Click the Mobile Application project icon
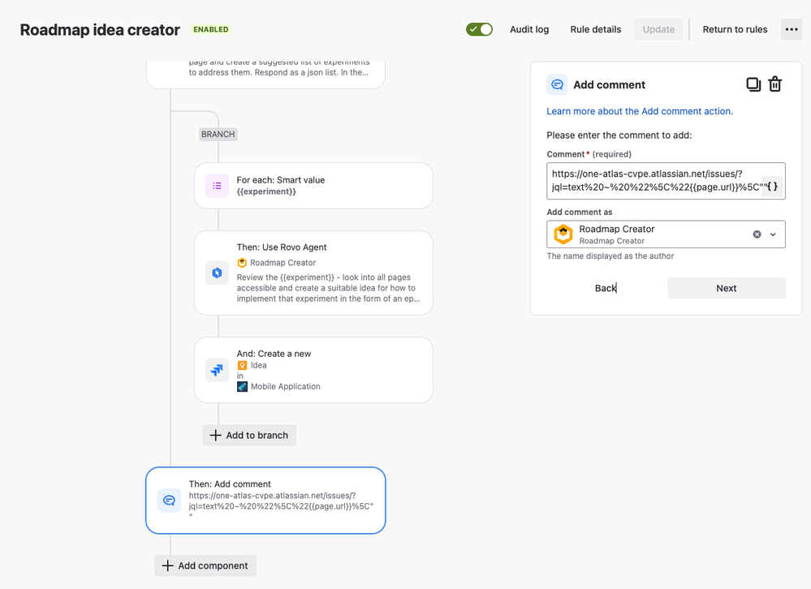The width and height of the screenshot is (811, 589). coord(242,386)
